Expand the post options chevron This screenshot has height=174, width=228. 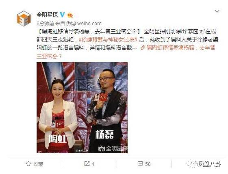pyautogui.click(x=217, y=11)
